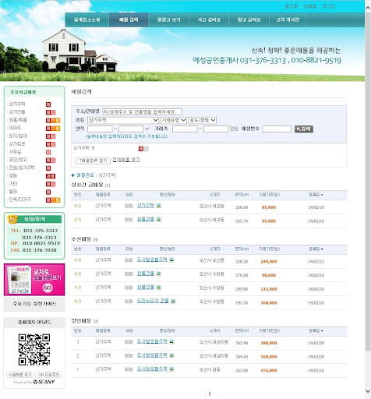
Task: Open the 종류 property type dropdown
Action: tap(123, 120)
